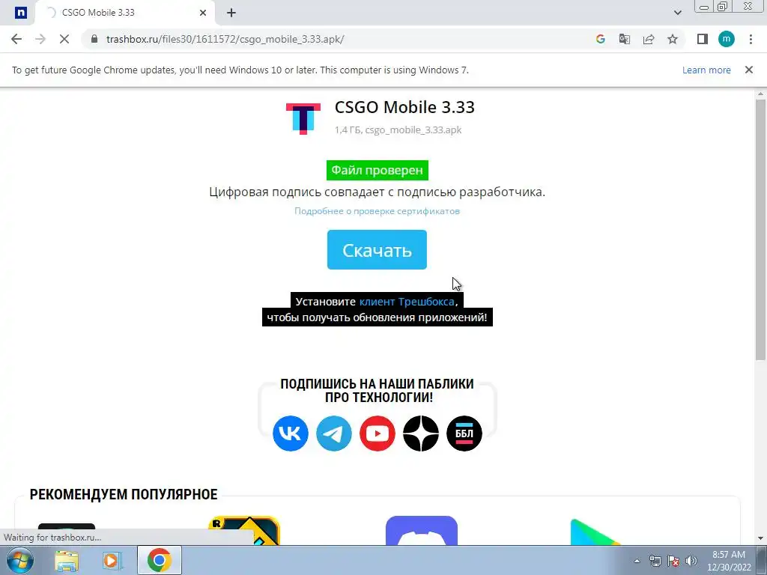Click the РЕКОМЕНДУЕМ ПОПУЛЯРНОЕ heading
Viewport: 767px width, 575px height.
(x=124, y=494)
